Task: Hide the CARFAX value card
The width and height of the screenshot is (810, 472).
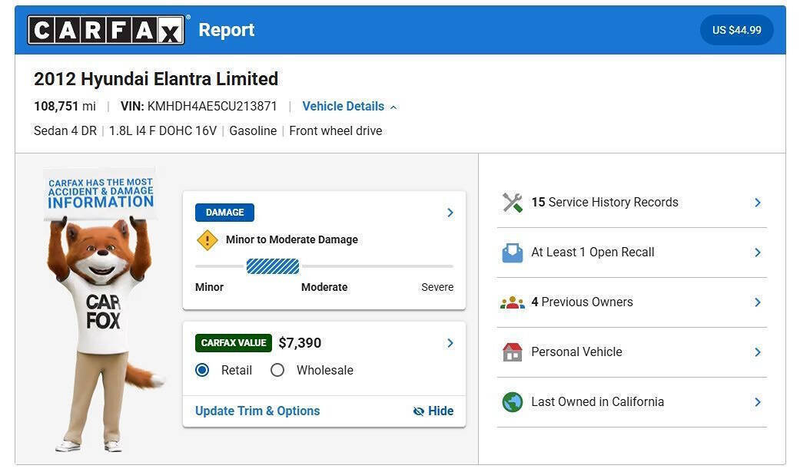Action: 433,411
